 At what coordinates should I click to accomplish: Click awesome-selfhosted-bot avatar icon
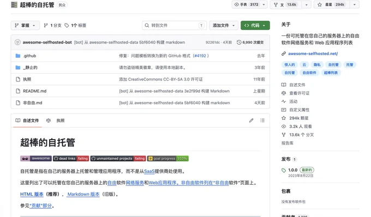point(17,43)
